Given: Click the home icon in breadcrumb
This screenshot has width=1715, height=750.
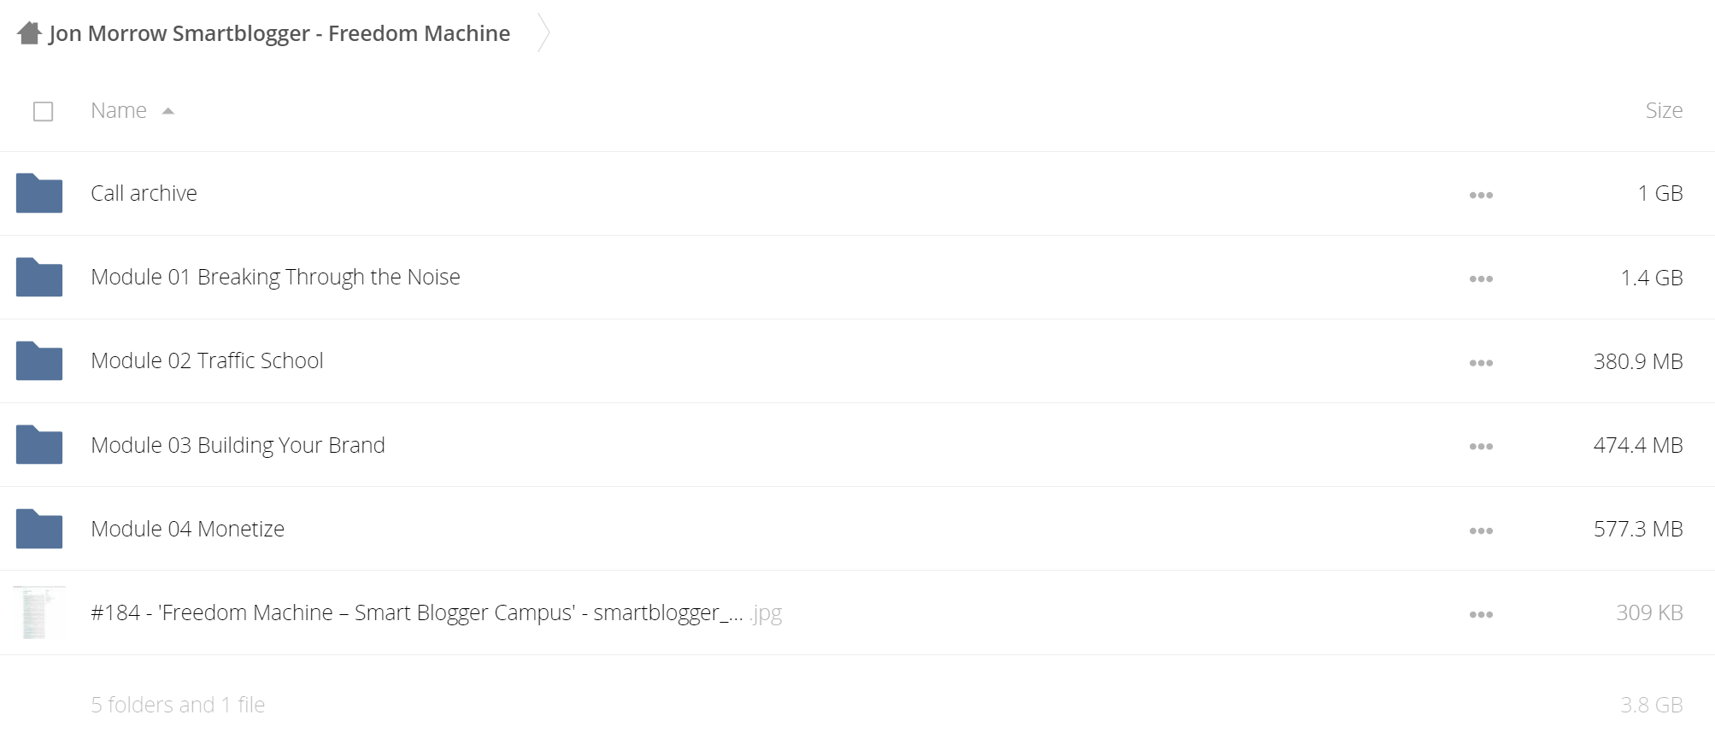Looking at the screenshot, I should coord(30,33).
